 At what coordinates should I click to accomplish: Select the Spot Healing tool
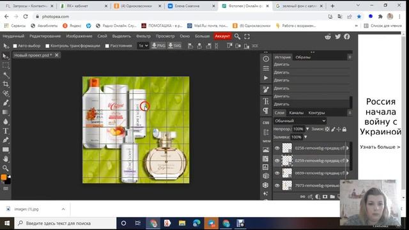(x=6, y=93)
